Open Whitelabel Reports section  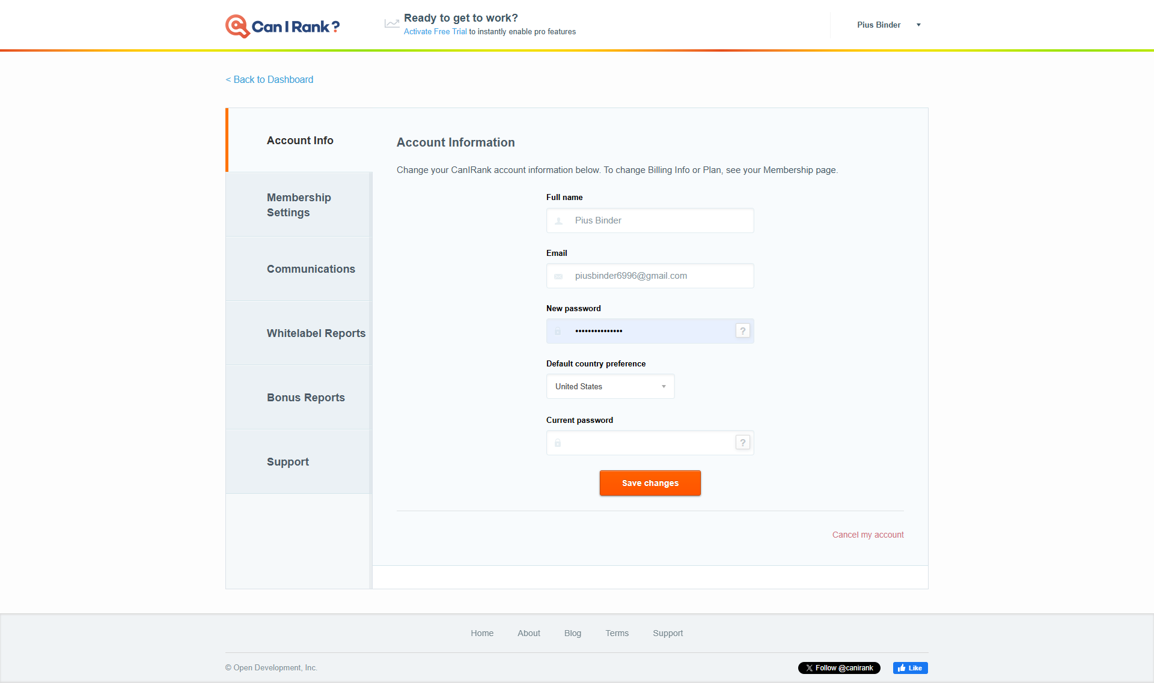(x=316, y=333)
